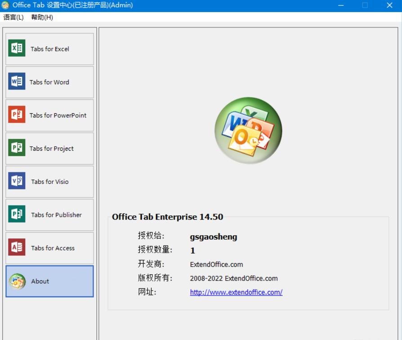Click the About globe icon in the sidebar
Image resolution: width=402 pixels, height=340 pixels.
tap(17, 282)
